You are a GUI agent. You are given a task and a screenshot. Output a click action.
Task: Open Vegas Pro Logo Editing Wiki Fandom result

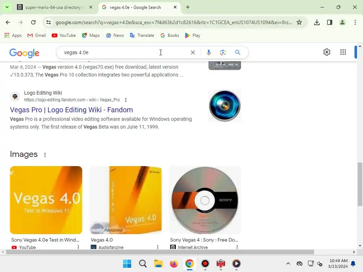click(71, 110)
